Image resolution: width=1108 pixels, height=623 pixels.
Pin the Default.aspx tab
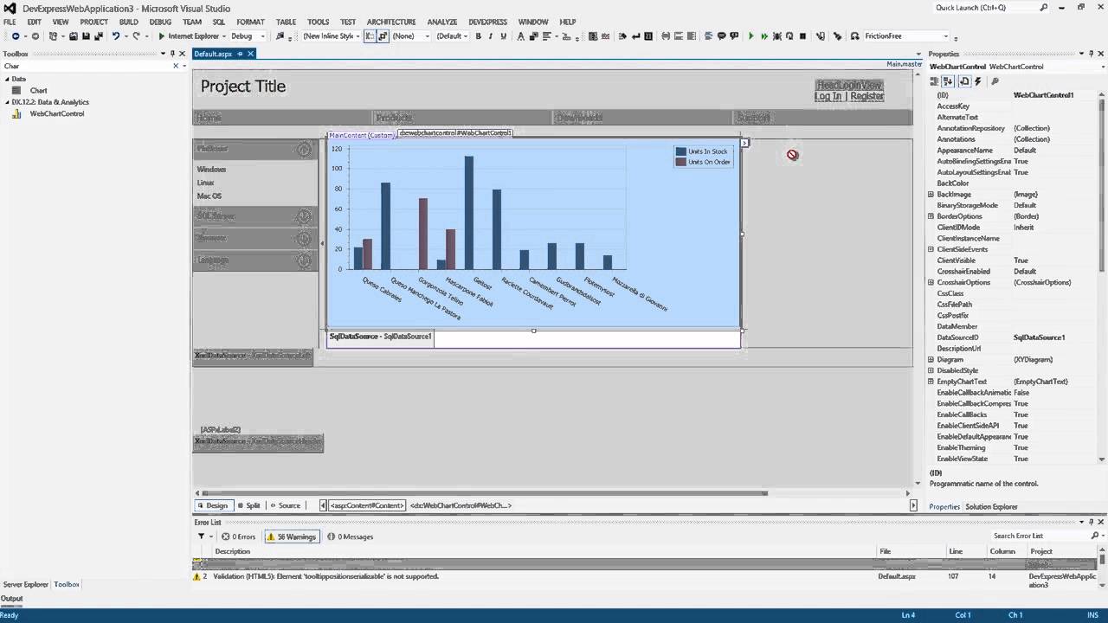click(240, 54)
